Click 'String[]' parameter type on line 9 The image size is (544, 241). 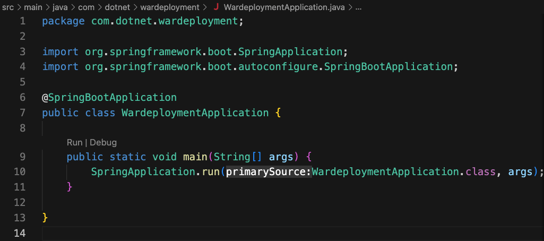click(238, 157)
